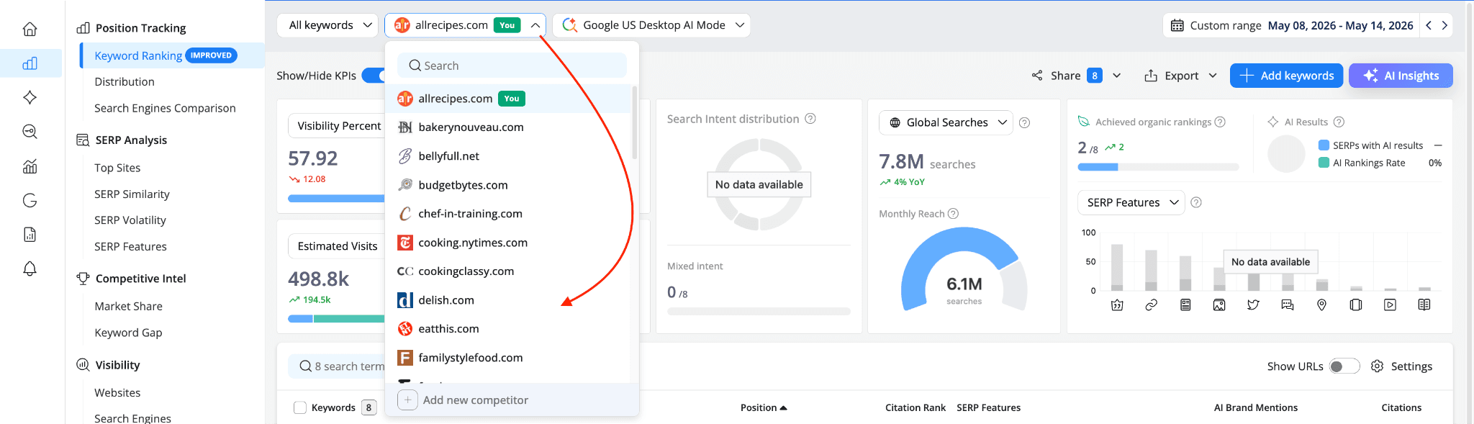The width and height of the screenshot is (1474, 424).
Task: Click the AI Rankings Rate green swatch
Action: (x=1324, y=163)
